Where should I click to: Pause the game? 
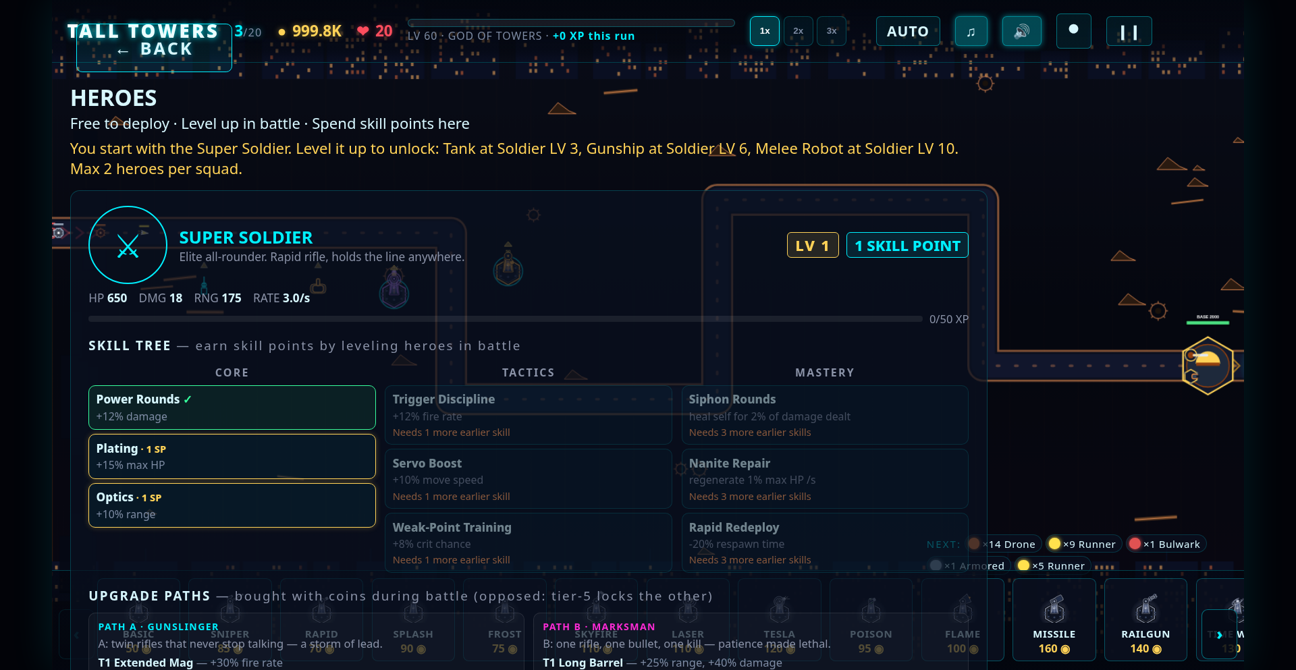[1129, 31]
